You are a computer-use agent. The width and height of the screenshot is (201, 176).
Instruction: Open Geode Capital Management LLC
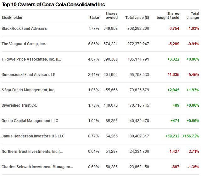tap(30, 121)
